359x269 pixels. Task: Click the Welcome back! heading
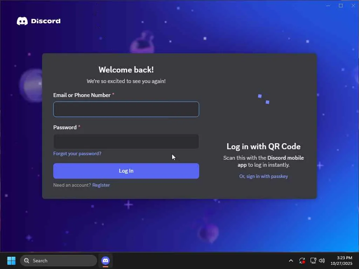[126, 70]
